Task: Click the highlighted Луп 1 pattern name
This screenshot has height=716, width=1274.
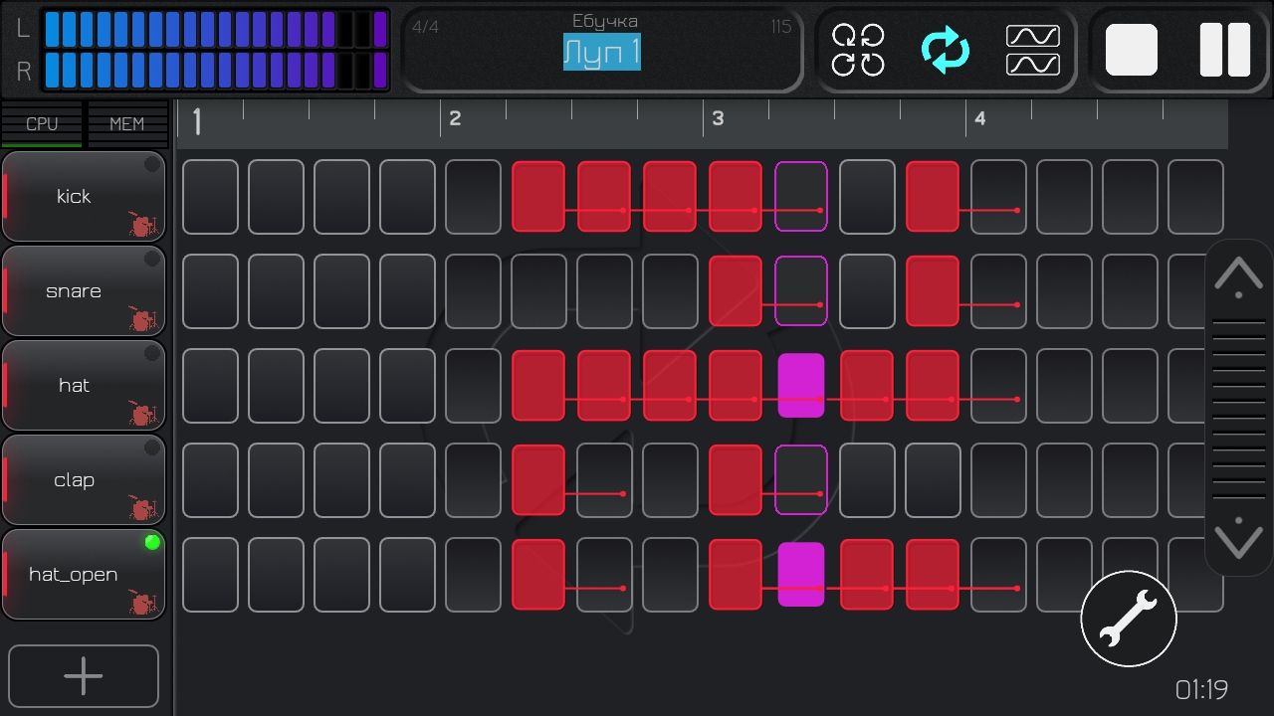Action: click(x=602, y=53)
